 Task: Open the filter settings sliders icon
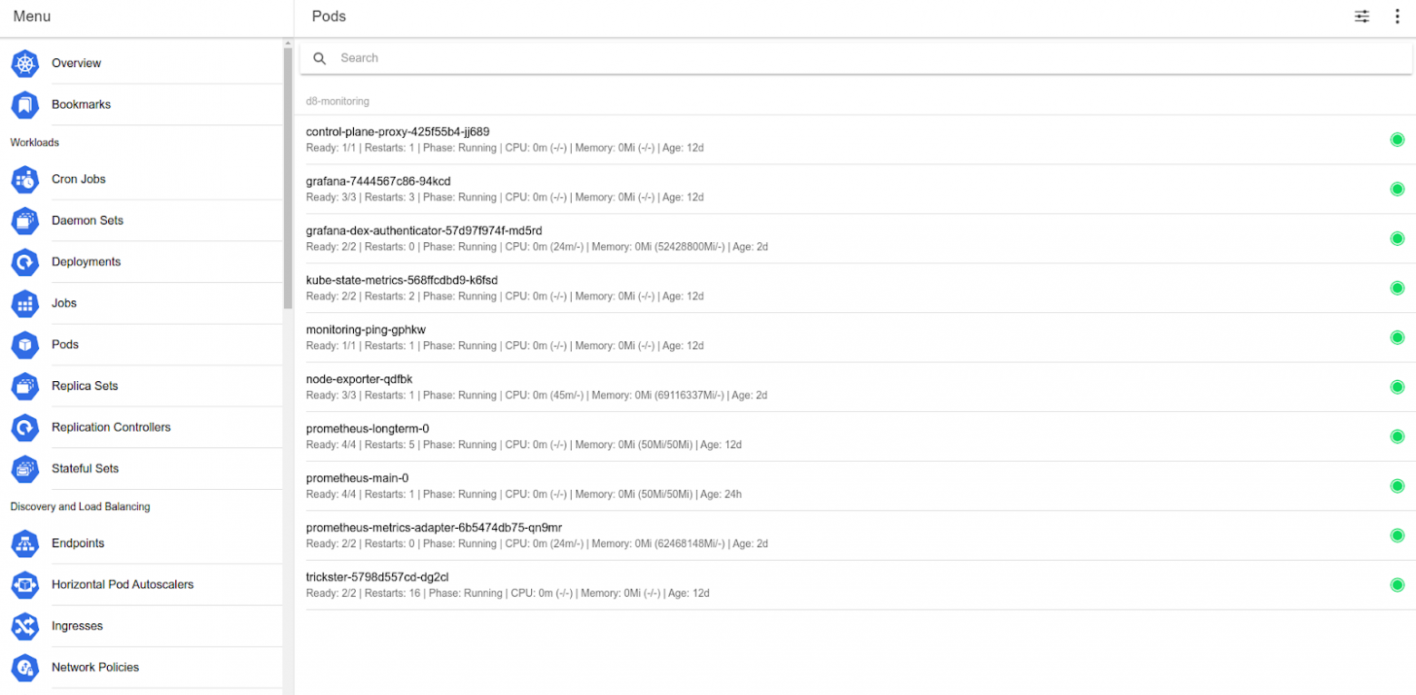pyautogui.click(x=1362, y=16)
